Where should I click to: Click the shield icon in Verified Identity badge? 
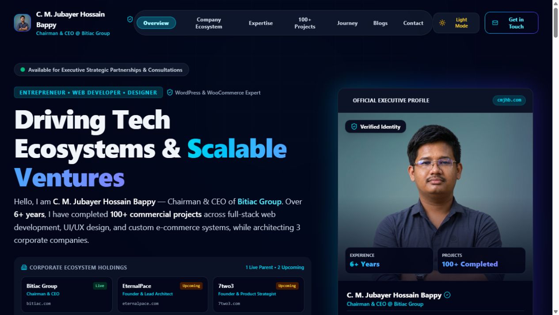(x=354, y=127)
